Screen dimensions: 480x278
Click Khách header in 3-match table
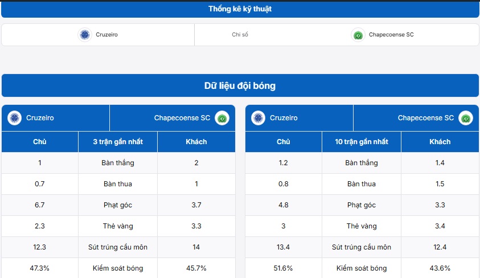pos(196,142)
